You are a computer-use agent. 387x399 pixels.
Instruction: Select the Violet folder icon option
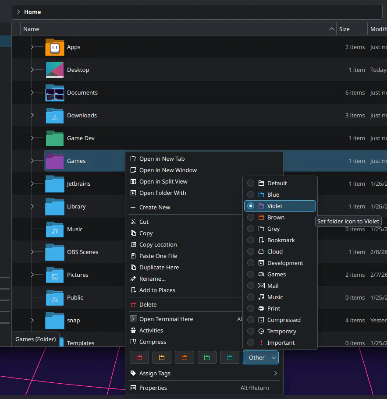click(280, 206)
